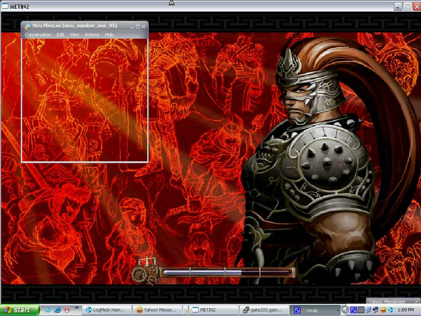This screenshot has width=421, height=316.
Task: Click the METIN2 loading progress bar
Action: pyautogui.click(x=227, y=273)
